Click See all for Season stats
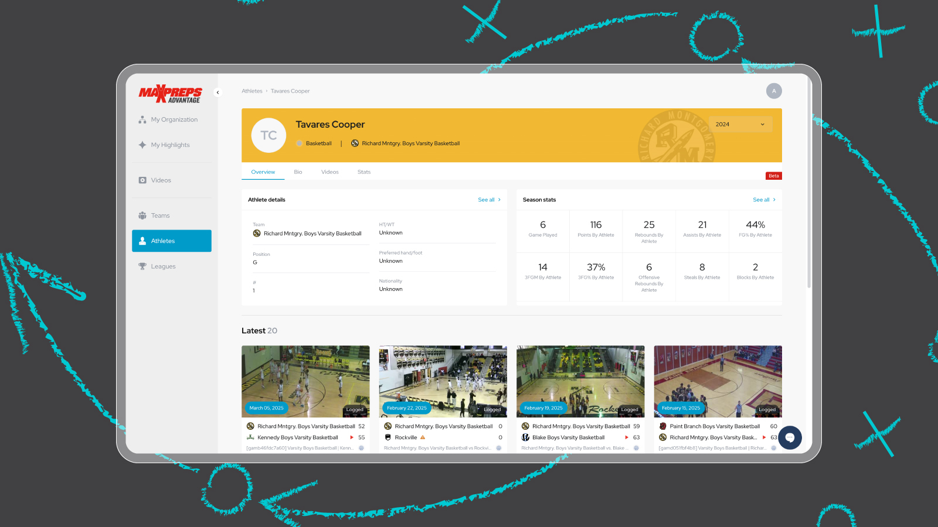 (764, 200)
